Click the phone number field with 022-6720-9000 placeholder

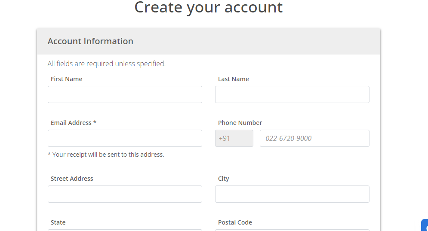tap(314, 138)
